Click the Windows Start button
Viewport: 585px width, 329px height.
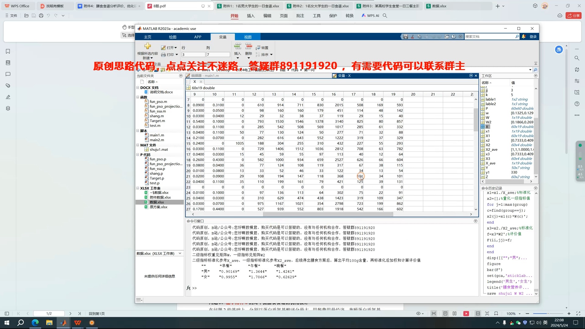7,323
